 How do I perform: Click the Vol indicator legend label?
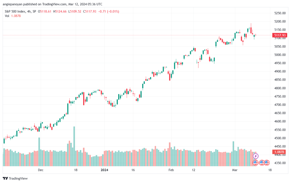coord(7,16)
